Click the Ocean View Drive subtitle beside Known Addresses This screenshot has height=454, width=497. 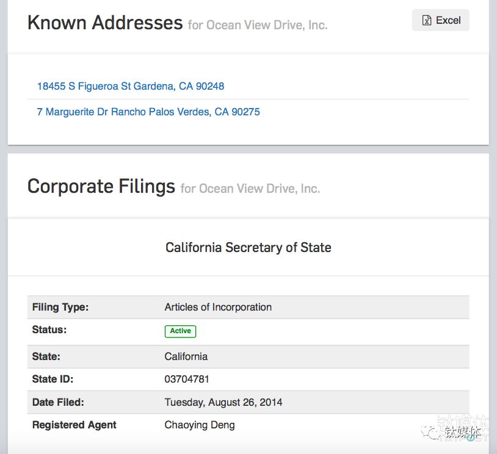257,25
